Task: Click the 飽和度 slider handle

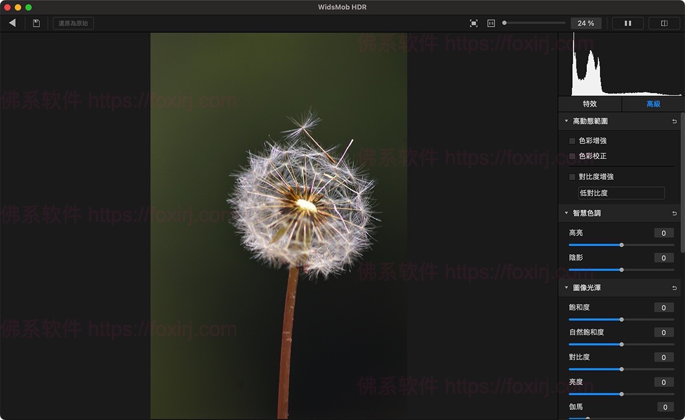Action: pos(622,319)
